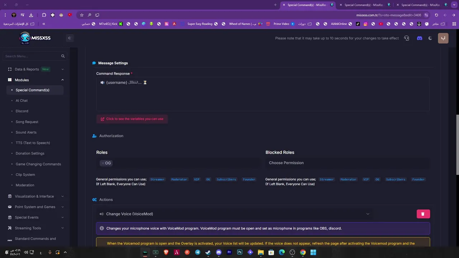Screen dimensions: 459x258
Task: Collapse the Modules sidebar section
Action: tap(36, 80)
